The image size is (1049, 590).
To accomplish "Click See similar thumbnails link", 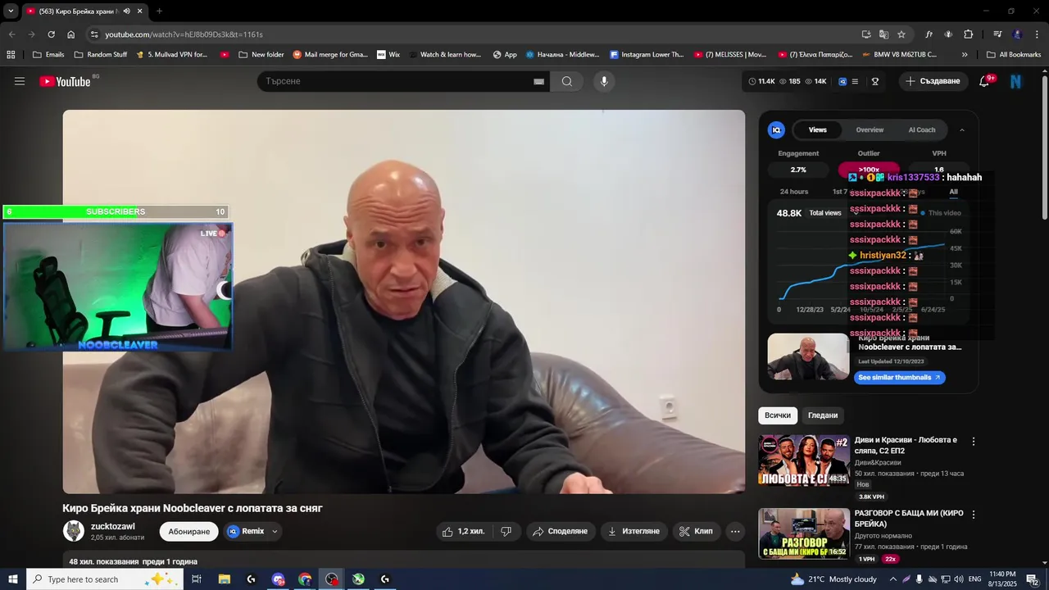I will [x=900, y=378].
